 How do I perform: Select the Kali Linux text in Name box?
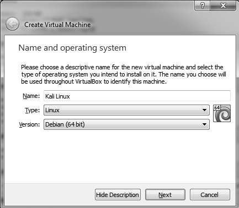[x=57, y=96]
